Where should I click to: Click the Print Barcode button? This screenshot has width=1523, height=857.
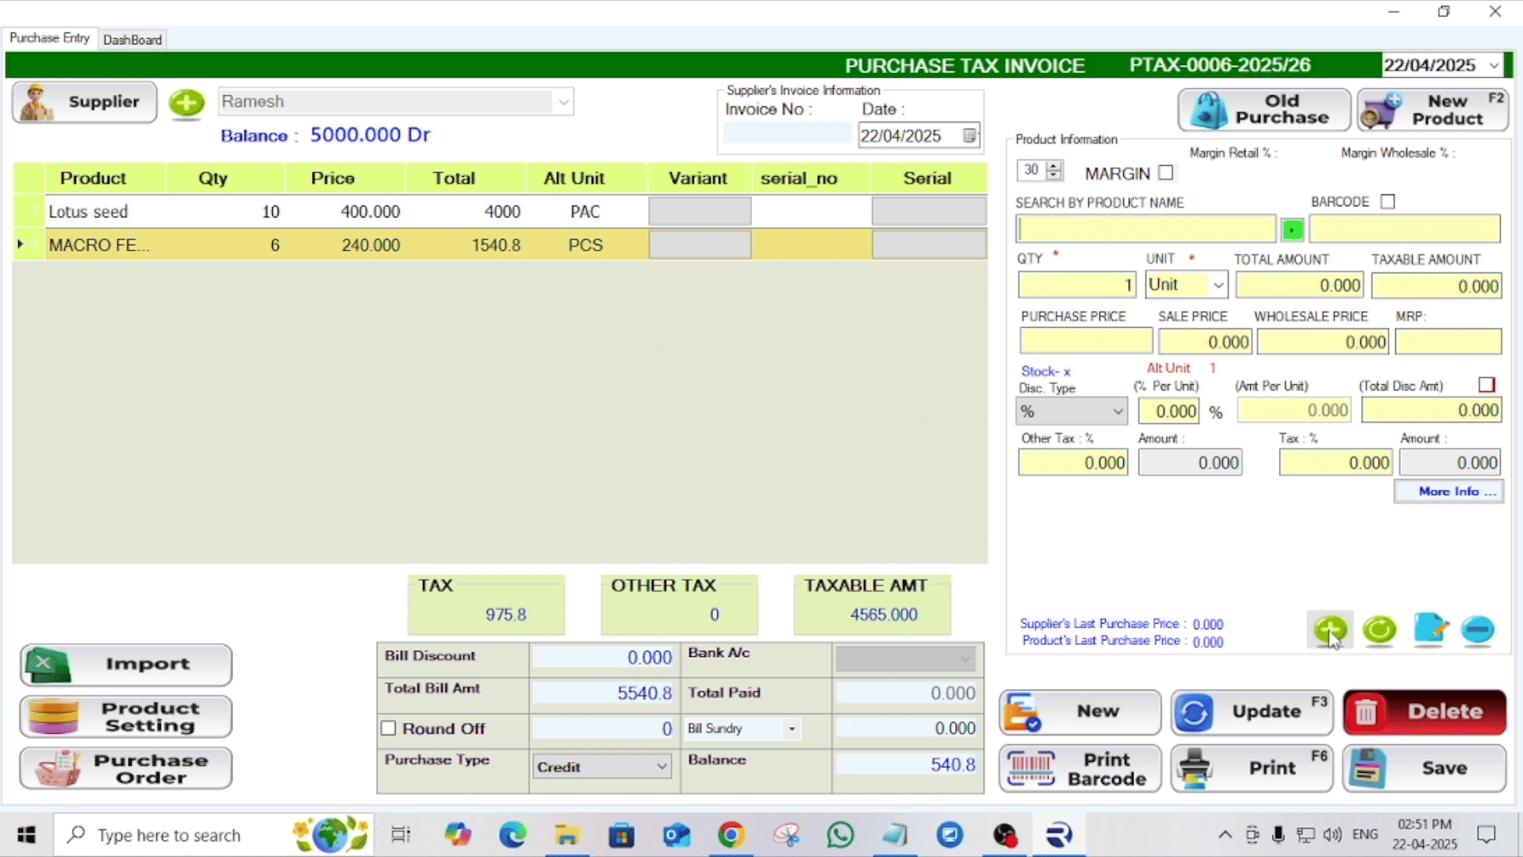[x=1080, y=768]
